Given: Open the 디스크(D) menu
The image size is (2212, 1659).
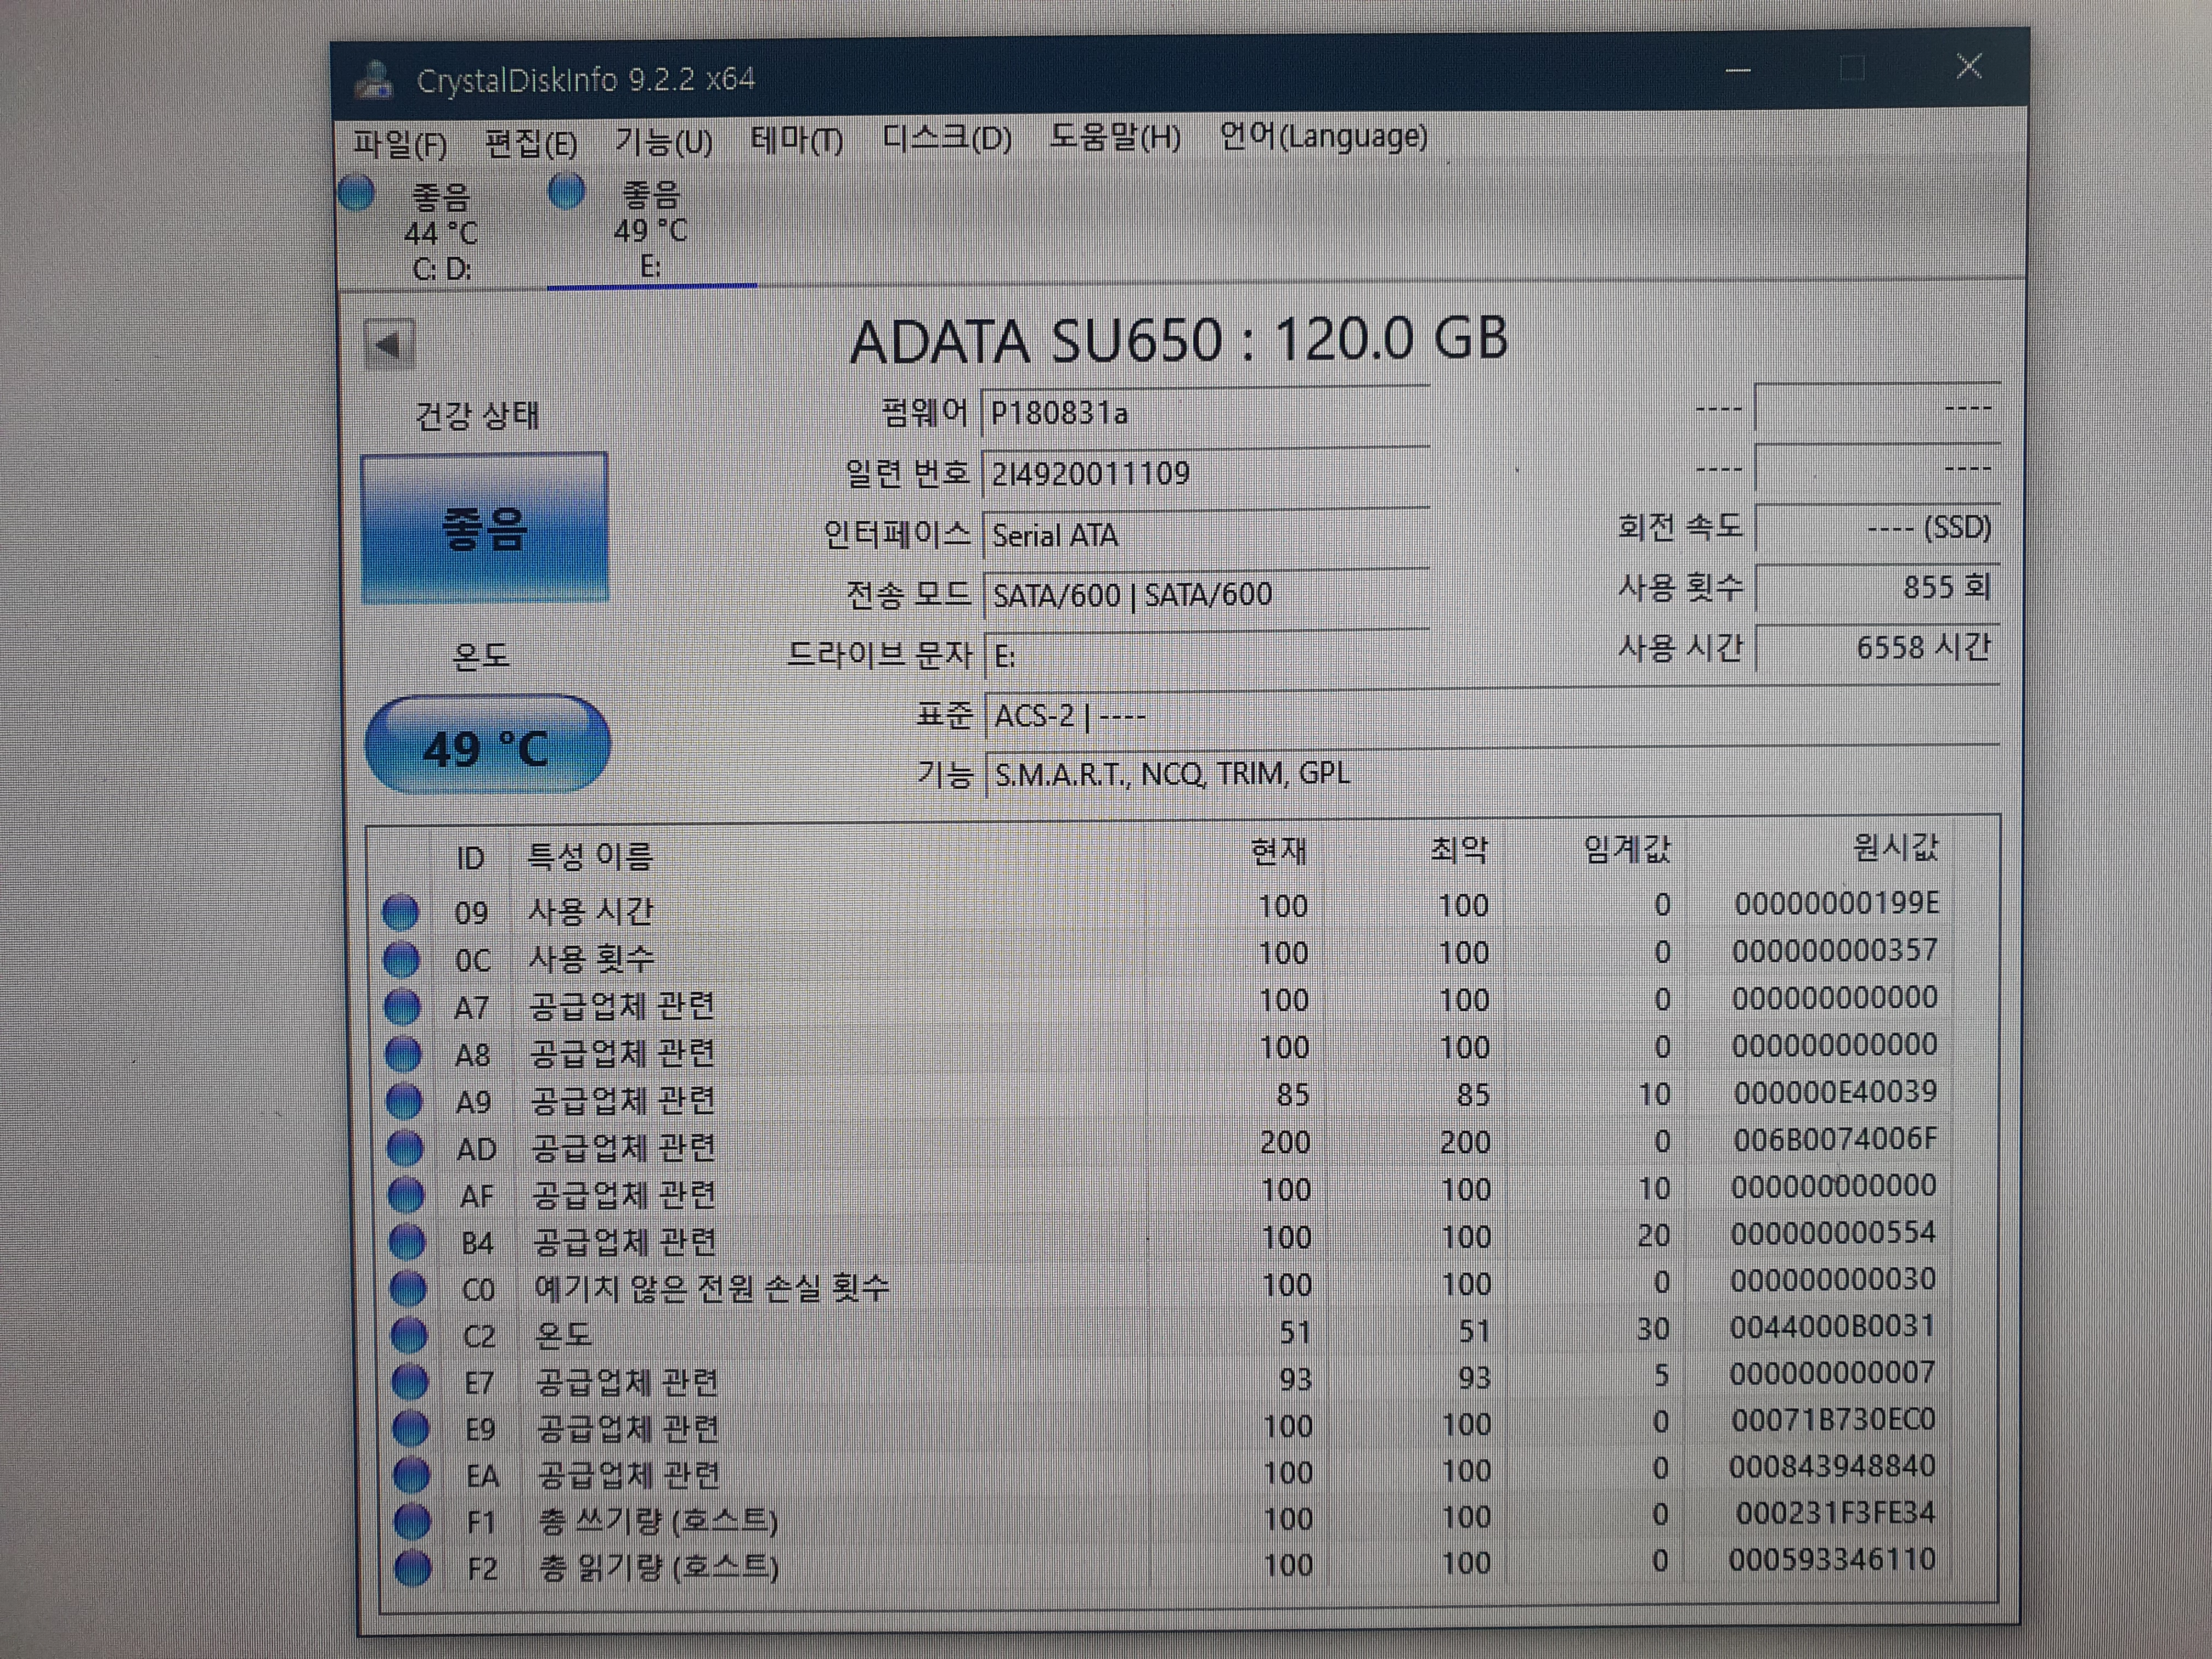Looking at the screenshot, I should [x=947, y=138].
